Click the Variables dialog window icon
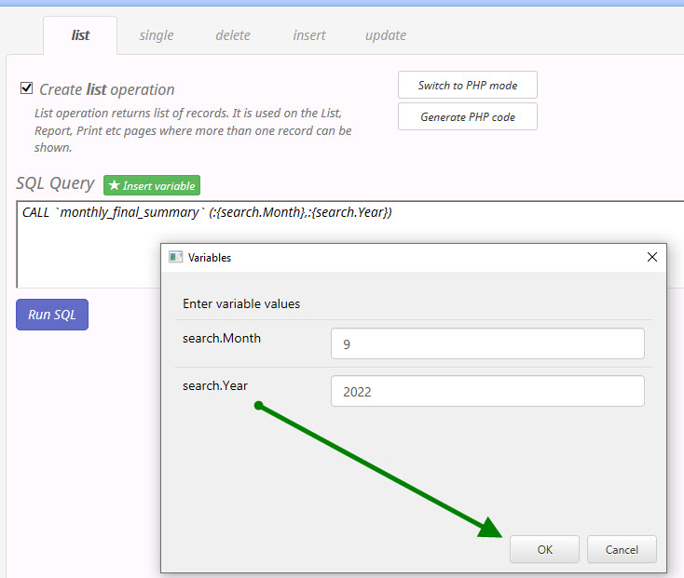The height and width of the screenshot is (578, 684). 175,257
